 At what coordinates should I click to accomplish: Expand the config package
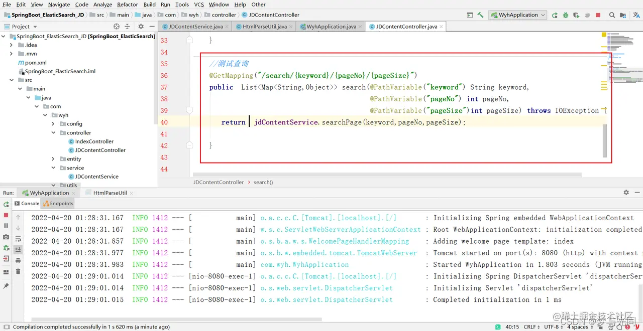[53, 124]
